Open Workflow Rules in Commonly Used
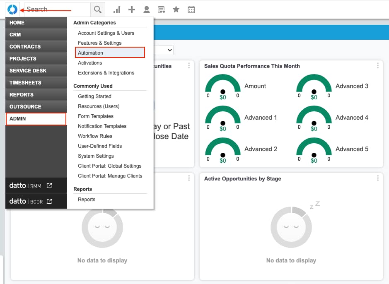Screen dimensions: 389x284 (x=95, y=136)
